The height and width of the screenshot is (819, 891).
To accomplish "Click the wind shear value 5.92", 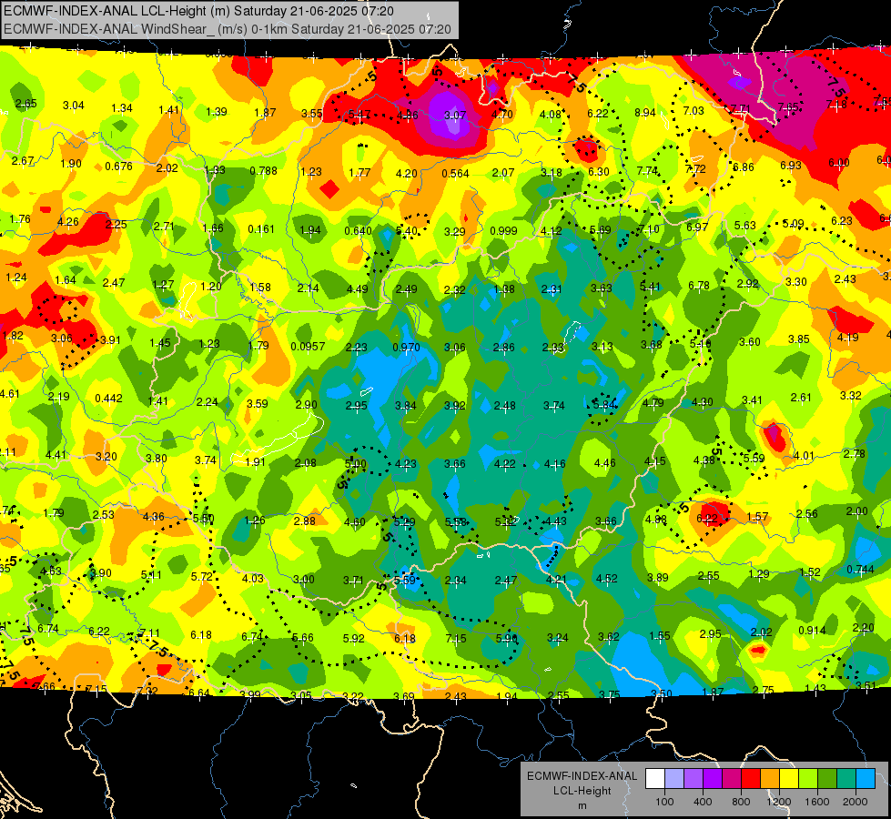I will 353,638.
